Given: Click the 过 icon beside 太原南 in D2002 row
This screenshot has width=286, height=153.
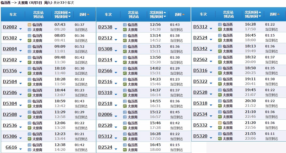Looking at the screenshot, I should point(30,30).
